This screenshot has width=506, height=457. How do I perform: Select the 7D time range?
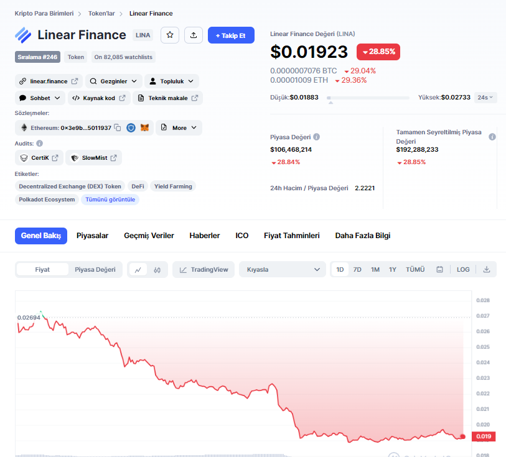coord(357,270)
